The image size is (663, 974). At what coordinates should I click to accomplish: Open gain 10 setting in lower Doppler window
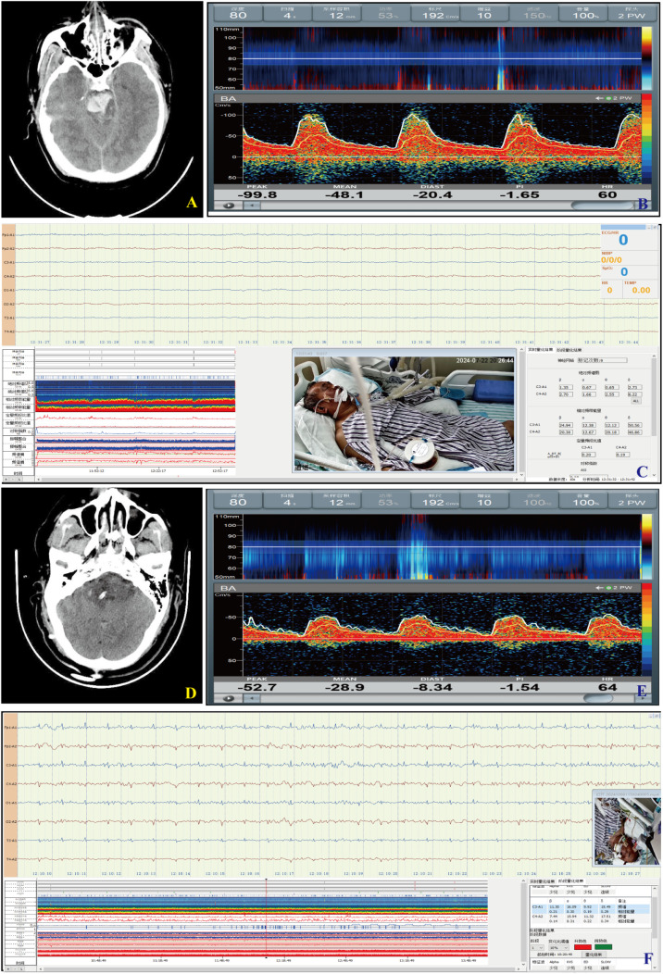click(484, 501)
